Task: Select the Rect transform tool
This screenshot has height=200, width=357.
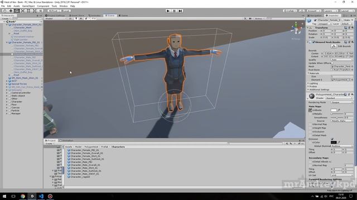Action: pos(28,11)
